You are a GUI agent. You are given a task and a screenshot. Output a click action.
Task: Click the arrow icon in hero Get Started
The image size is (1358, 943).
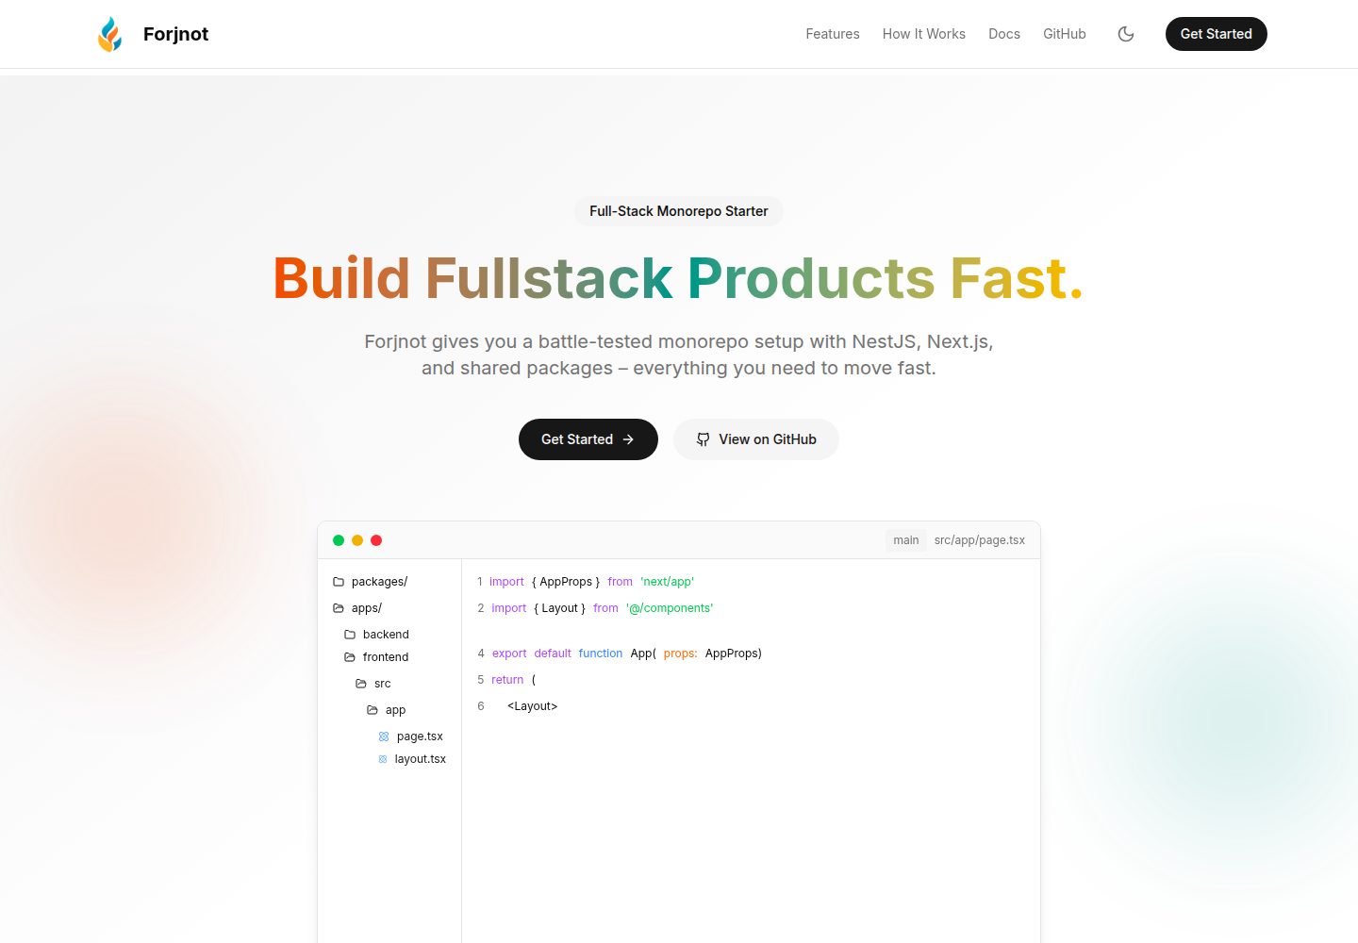(x=628, y=439)
